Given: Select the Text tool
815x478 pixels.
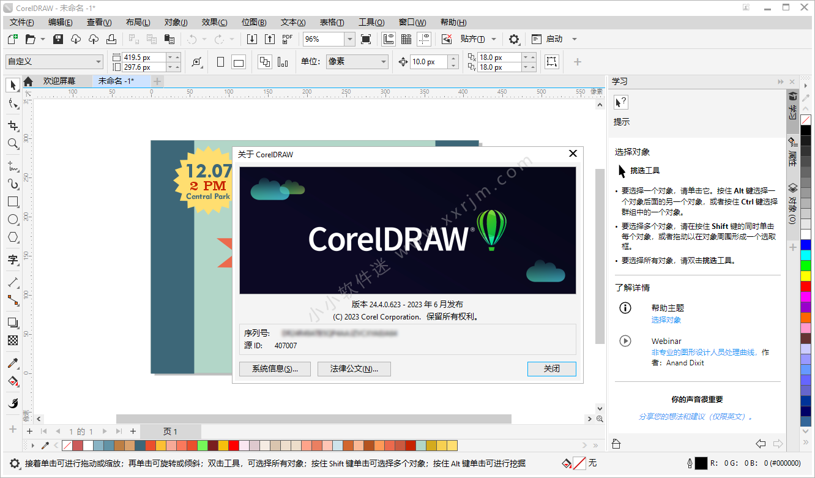Looking at the screenshot, I should (x=12, y=260).
